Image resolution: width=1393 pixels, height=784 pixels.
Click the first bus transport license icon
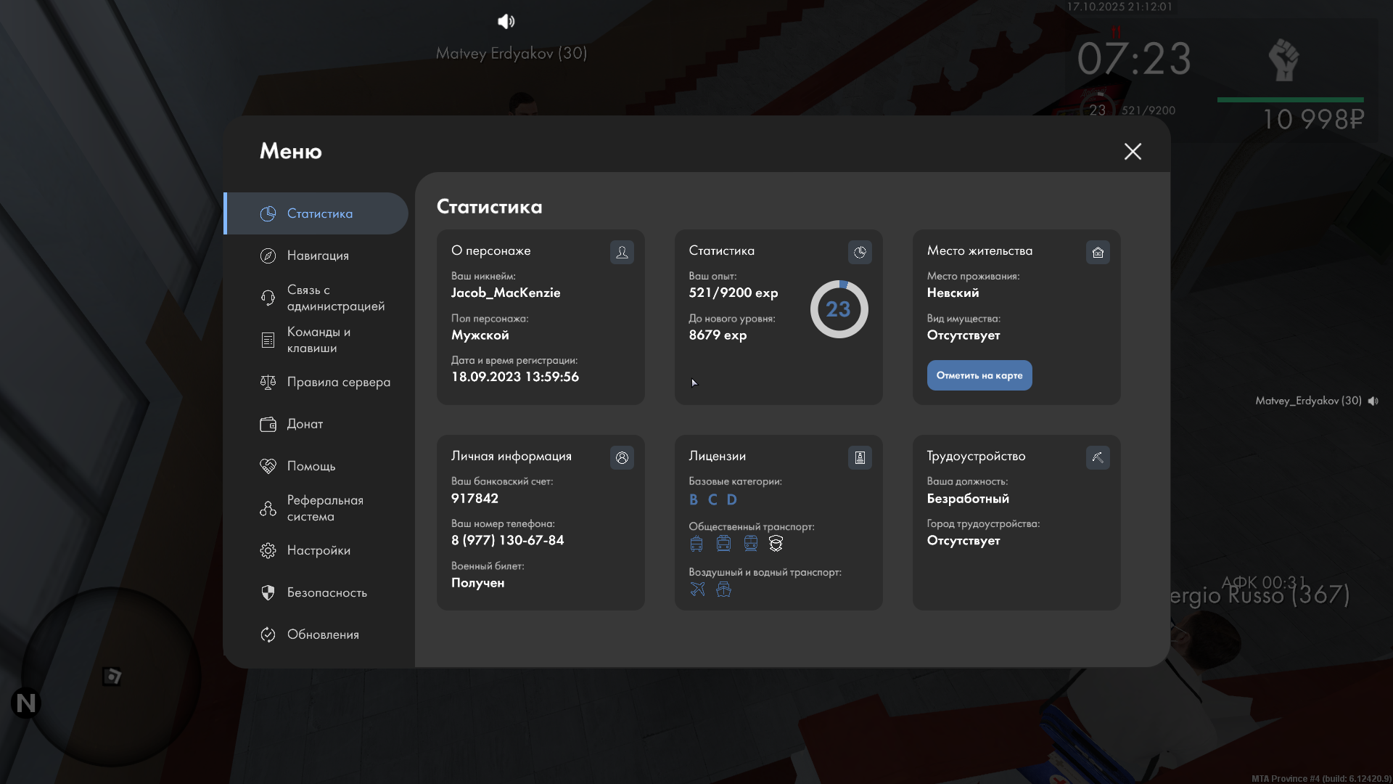(x=696, y=543)
